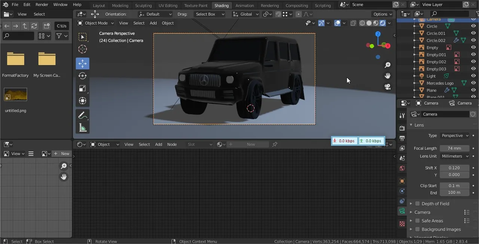Open the Texture properties tab

coord(402,224)
